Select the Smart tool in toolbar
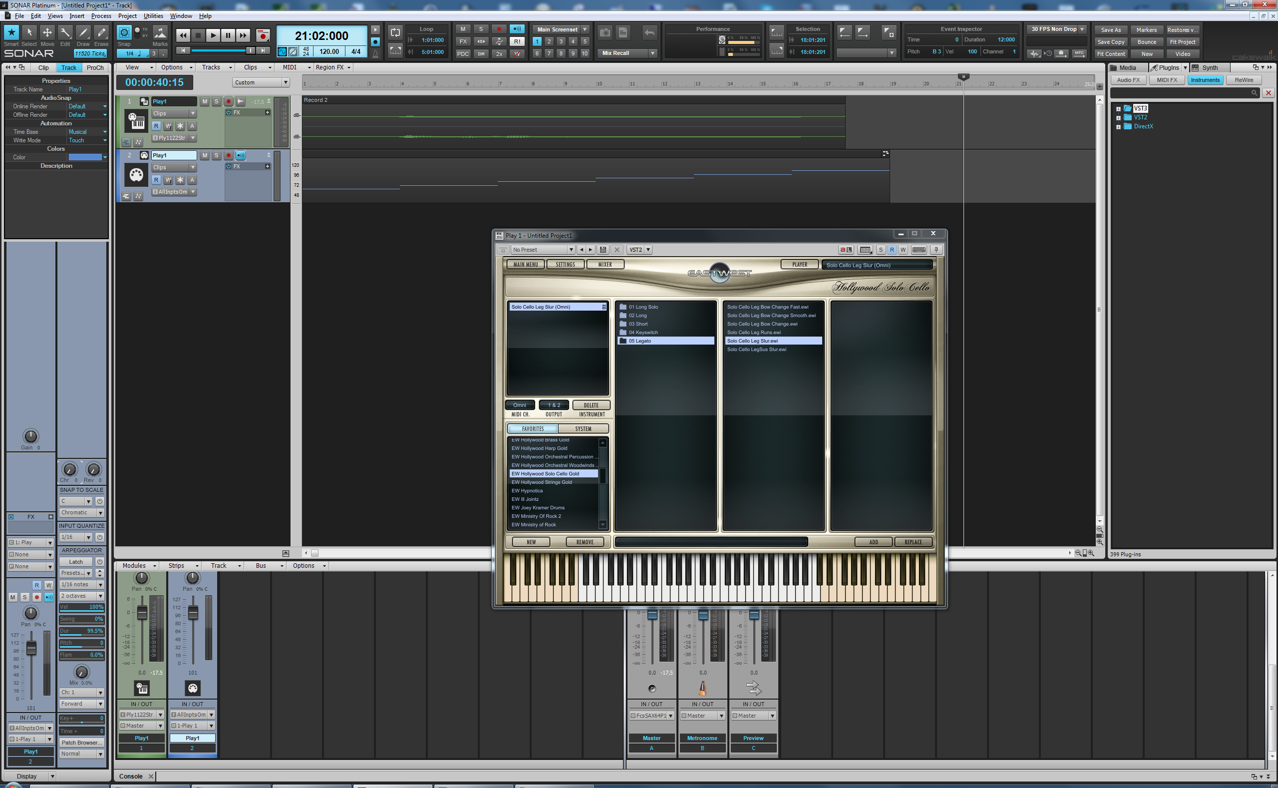The width and height of the screenshot is (1278, 788). pos(11,33)
